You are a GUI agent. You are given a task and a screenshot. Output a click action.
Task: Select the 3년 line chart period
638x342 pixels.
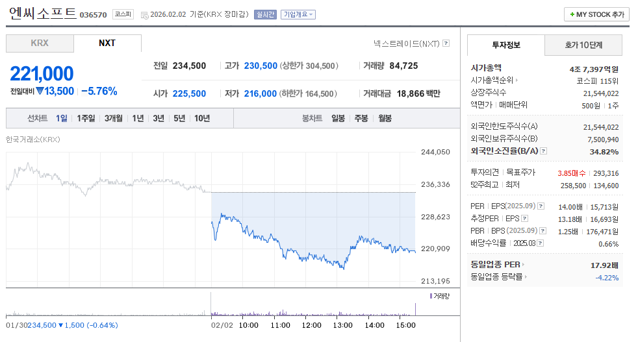(159, 118)
